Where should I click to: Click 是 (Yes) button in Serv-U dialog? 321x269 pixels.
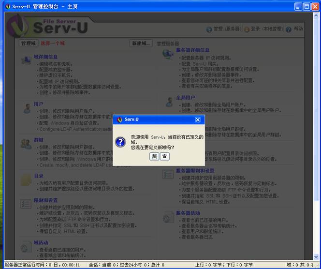[x=154, y=156]
